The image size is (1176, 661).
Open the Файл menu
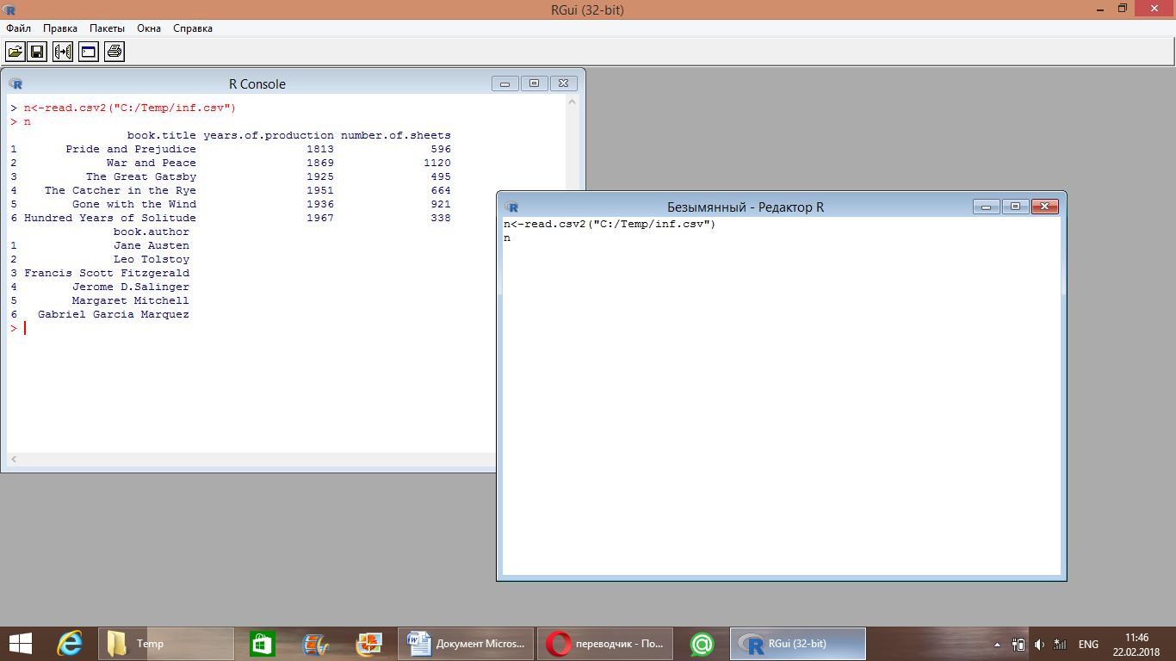click(x=18, y=28)
